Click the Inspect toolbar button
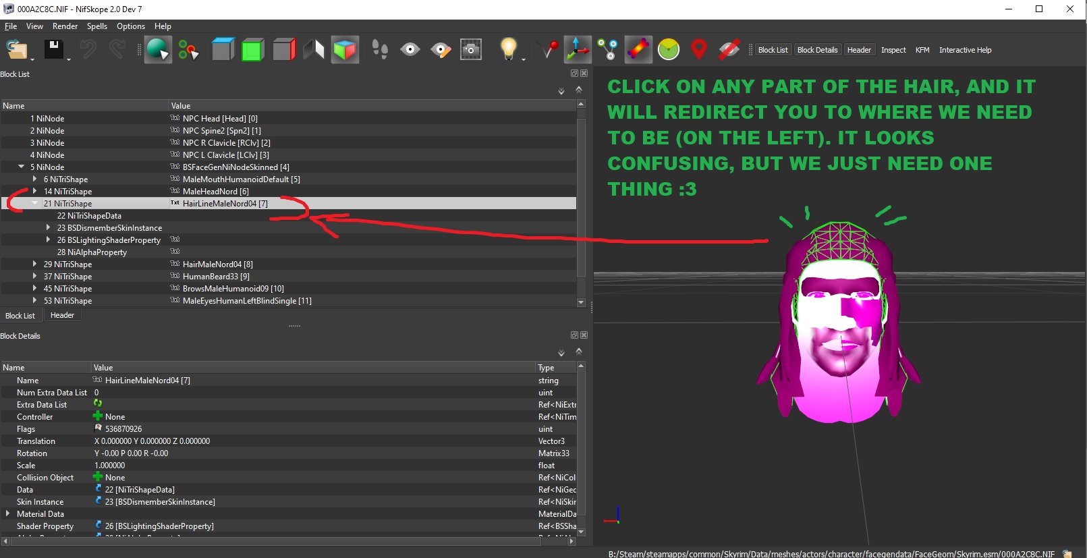The width and height of the screenshot is (1087, 558). pos(893,50)
